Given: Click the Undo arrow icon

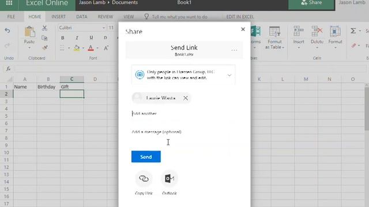Looking at the screenshot, I should click(x=7, y=30).
